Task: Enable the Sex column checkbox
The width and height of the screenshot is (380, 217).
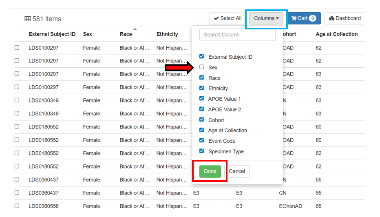Action: (x=201, y=67)
